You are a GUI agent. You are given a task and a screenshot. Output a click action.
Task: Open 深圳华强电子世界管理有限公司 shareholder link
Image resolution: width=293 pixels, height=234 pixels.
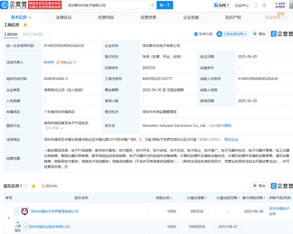(x=54, y=211)
